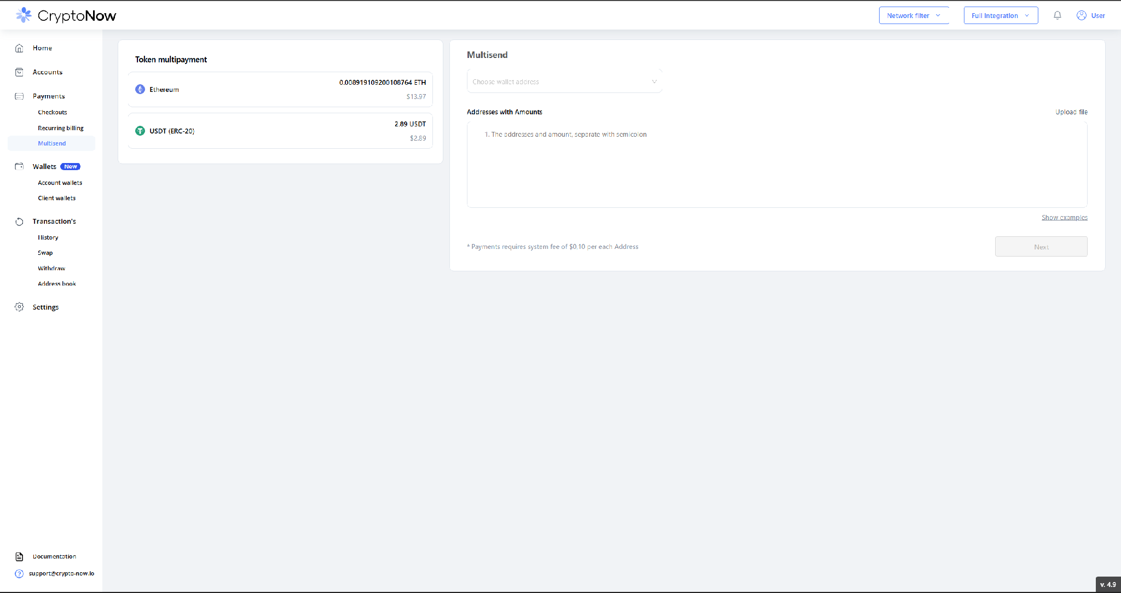Click the Settings gear icon

click(x=19, y=307)
